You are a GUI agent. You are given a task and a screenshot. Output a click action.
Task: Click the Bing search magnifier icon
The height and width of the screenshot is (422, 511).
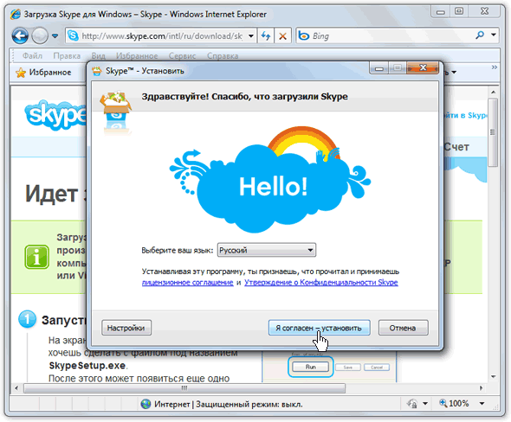480,35
